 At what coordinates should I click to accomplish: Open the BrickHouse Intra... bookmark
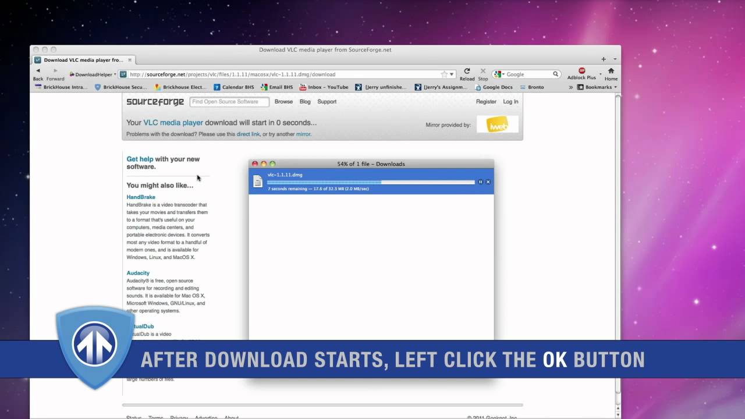click(60, 87)
